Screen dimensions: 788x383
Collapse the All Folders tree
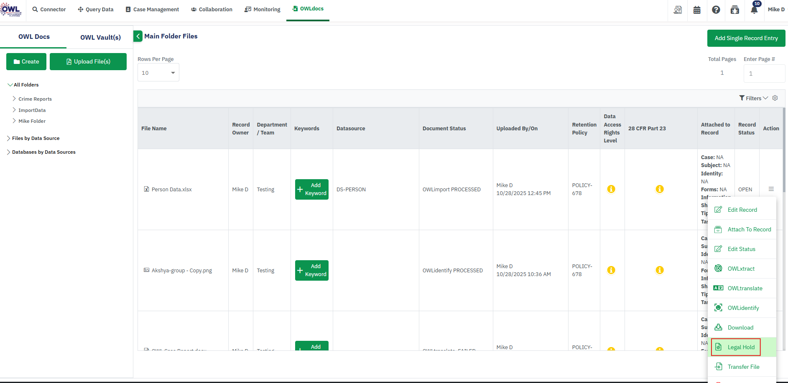coord(10,85)
